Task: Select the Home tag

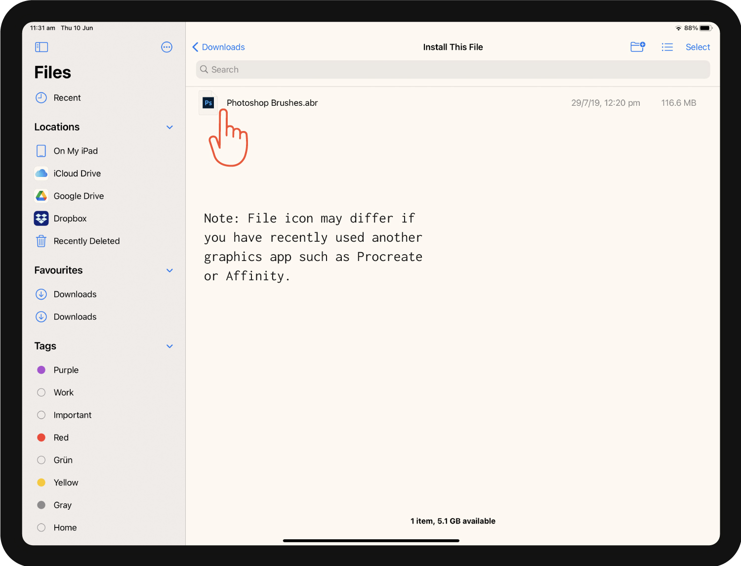Action: (65, 527)
